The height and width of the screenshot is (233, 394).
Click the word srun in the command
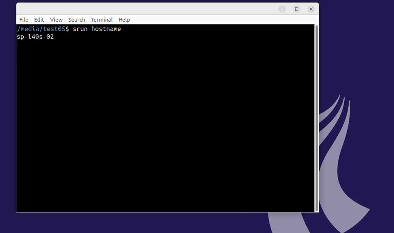80,29
